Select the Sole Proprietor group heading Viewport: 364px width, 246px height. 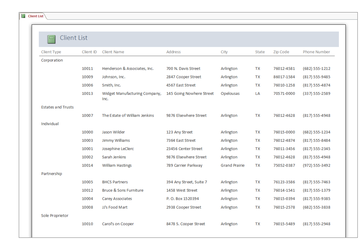point(55,215)
